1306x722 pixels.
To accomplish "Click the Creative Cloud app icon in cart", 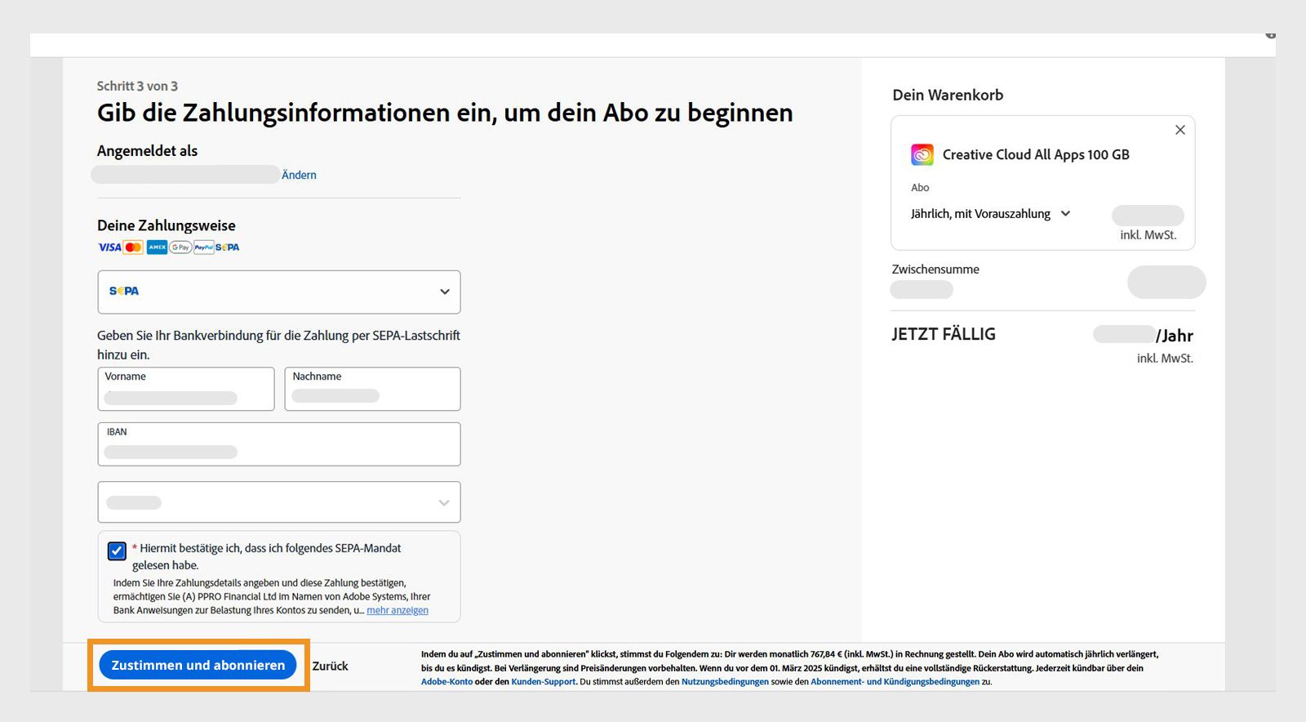I will (x=922, y=154).
